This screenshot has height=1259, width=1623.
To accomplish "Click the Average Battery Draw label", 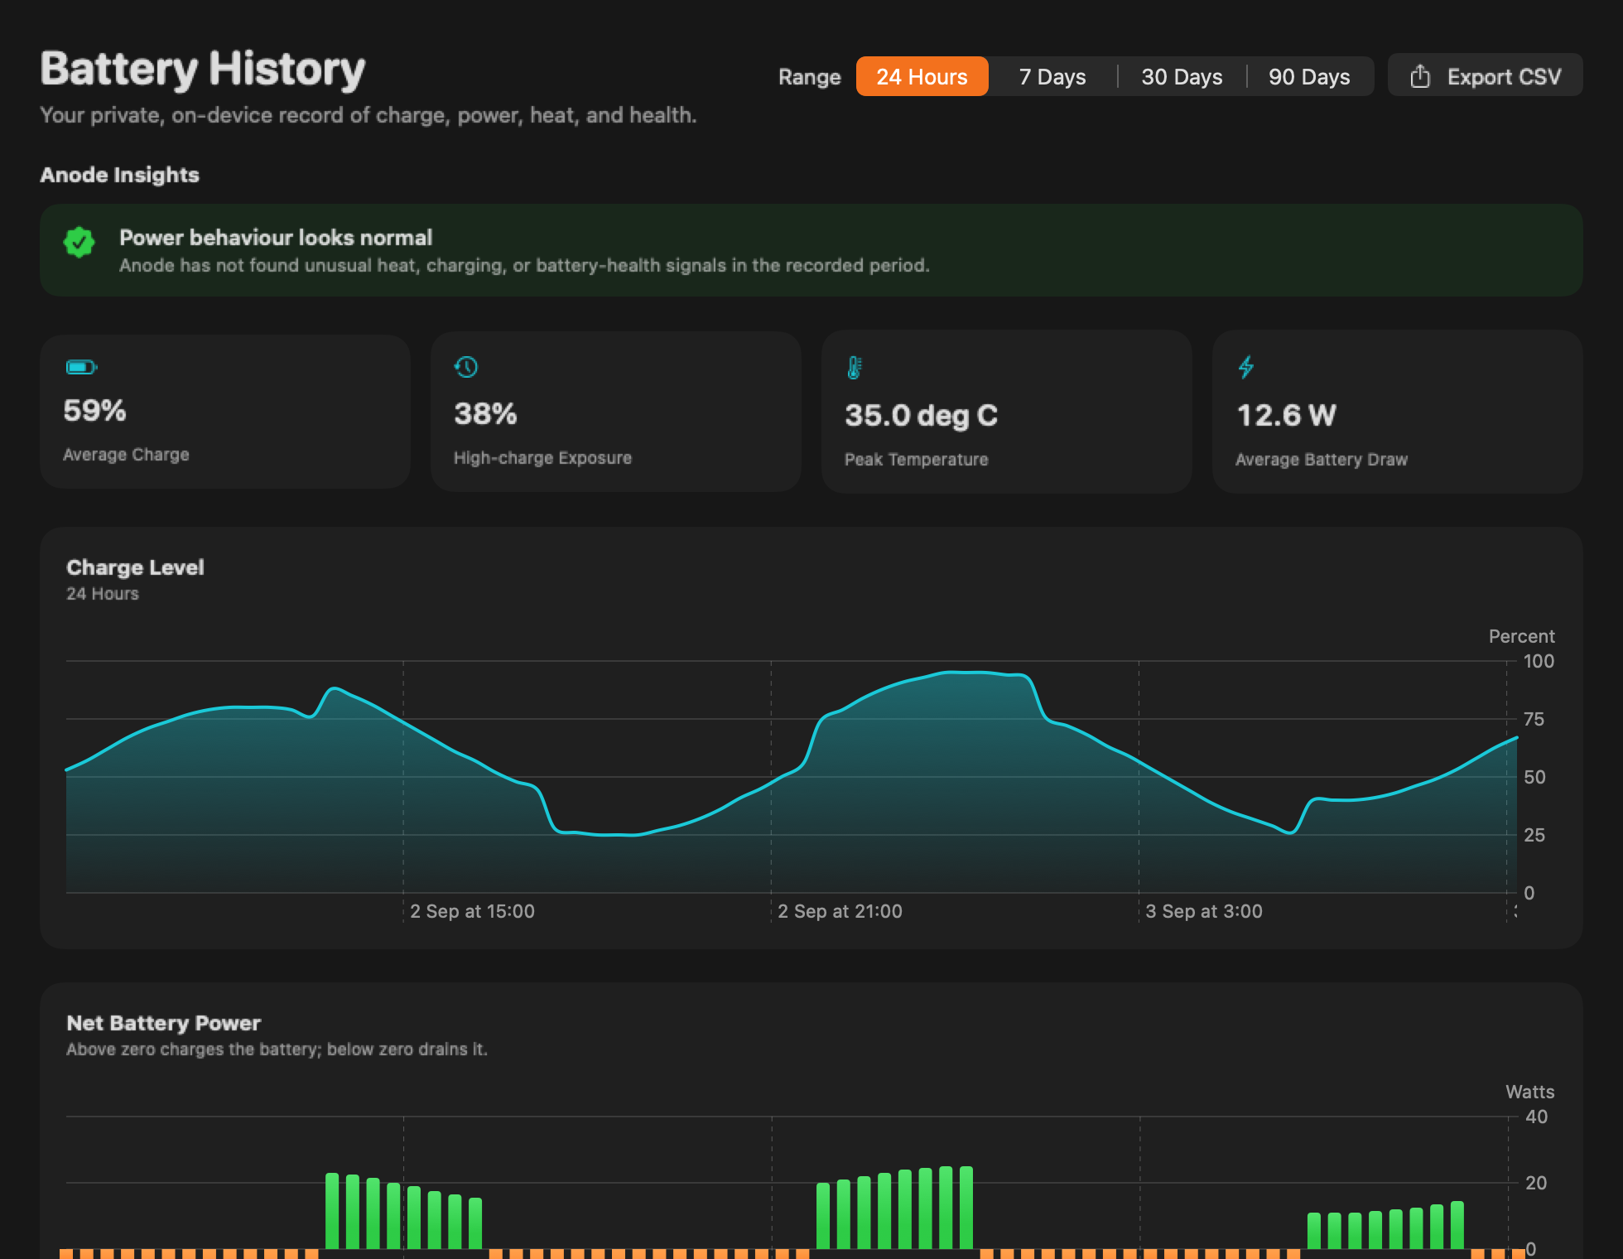I will coord(1321,460).
